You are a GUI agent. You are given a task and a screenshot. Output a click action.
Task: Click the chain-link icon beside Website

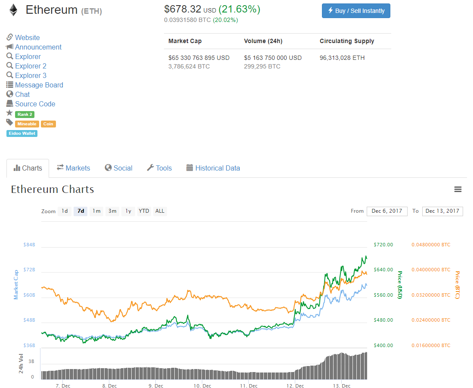point(9,37)
